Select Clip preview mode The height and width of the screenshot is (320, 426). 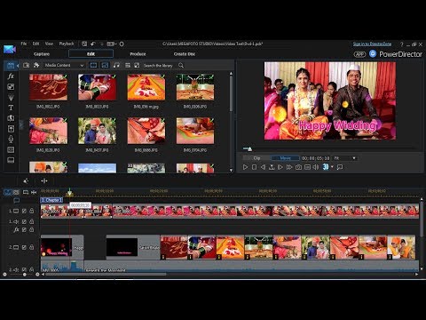pyautogui.click(x=256, y=158)
